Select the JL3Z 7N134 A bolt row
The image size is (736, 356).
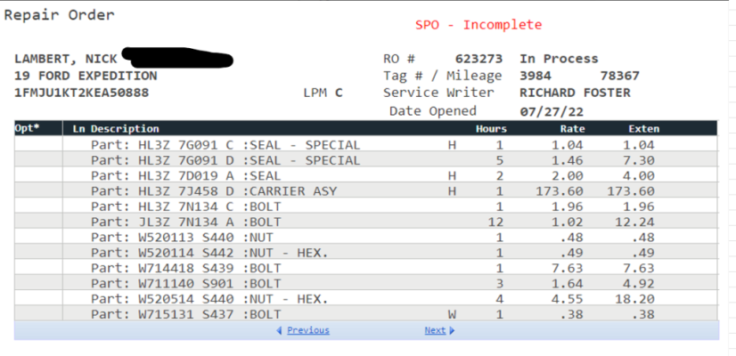pyautogui.click(x=366, y=222)
